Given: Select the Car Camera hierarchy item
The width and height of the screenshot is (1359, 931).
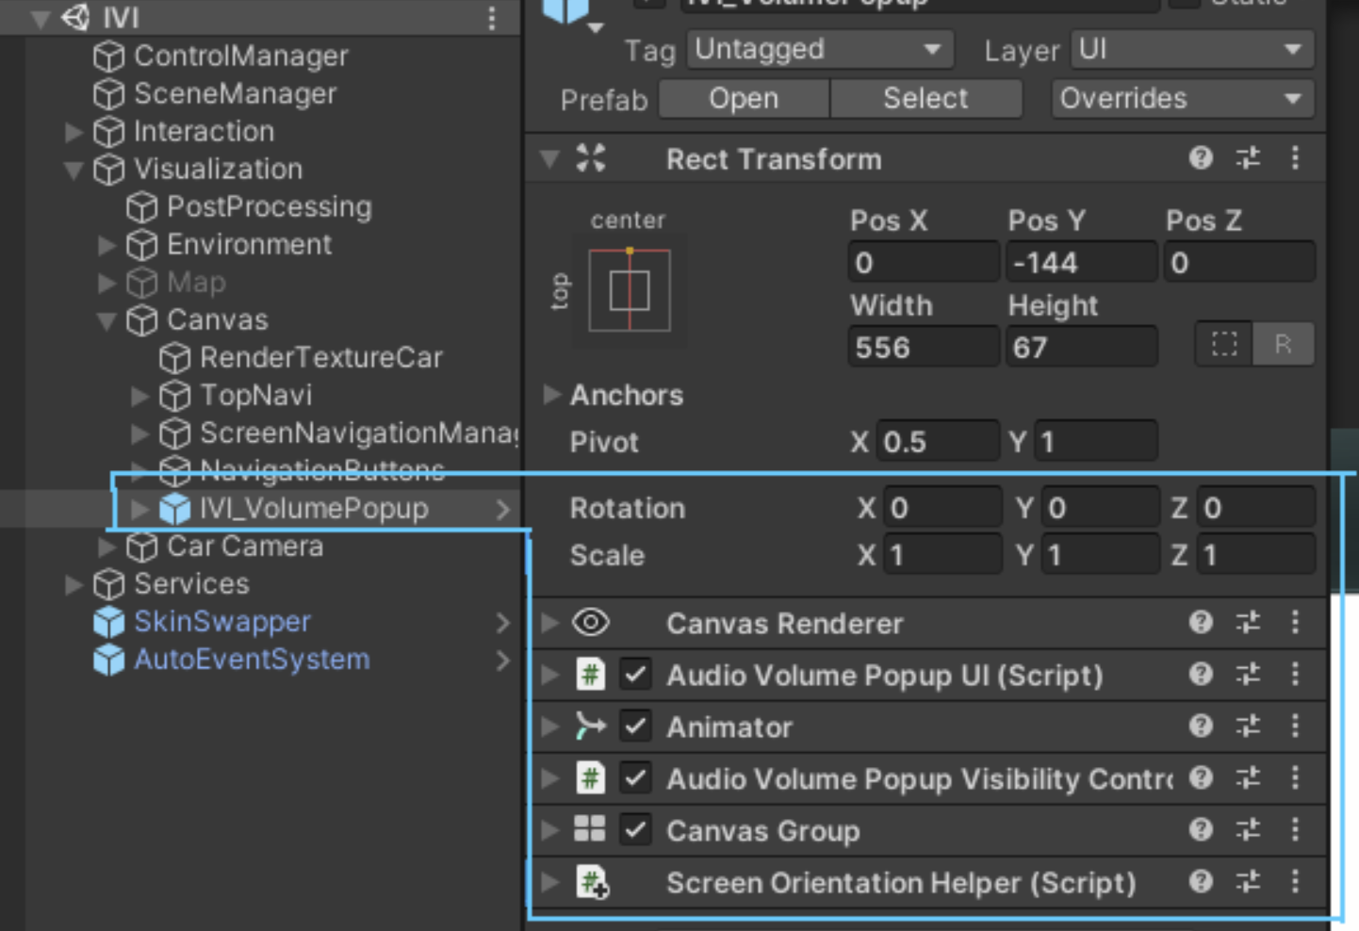Looking at the screenshot, I should pyautogui.click(x=244, y=546).
